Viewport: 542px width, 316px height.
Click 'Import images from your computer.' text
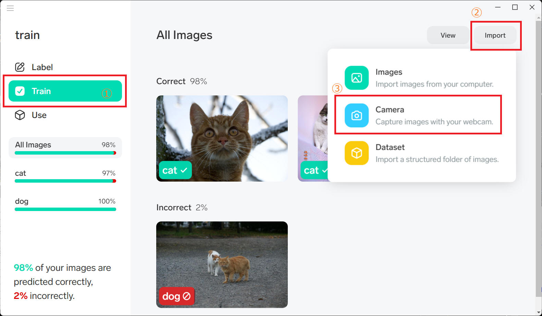point(434,84)
